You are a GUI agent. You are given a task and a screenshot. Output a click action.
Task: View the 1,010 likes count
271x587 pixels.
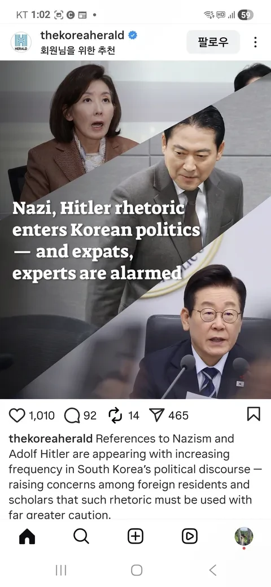coord(42,415)
